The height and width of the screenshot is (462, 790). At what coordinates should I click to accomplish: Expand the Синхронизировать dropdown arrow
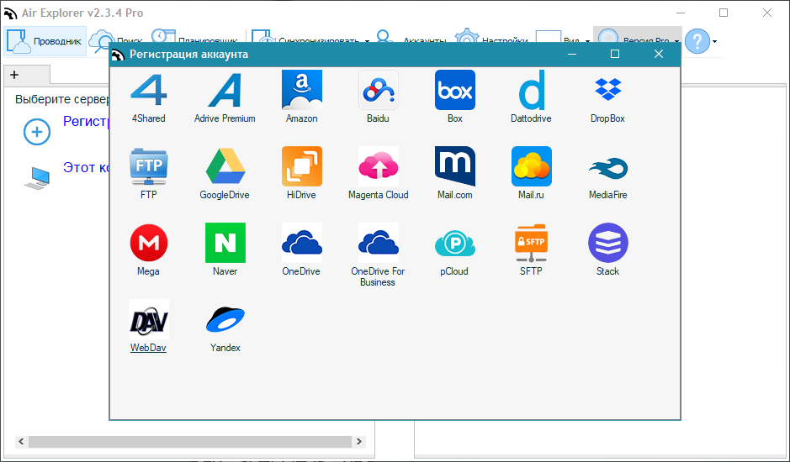(x=367, y=41)
